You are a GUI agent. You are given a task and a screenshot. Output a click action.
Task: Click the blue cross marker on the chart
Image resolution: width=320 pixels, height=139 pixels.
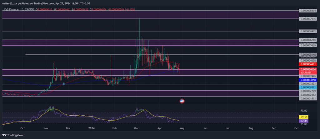click(x=64, y=84)
